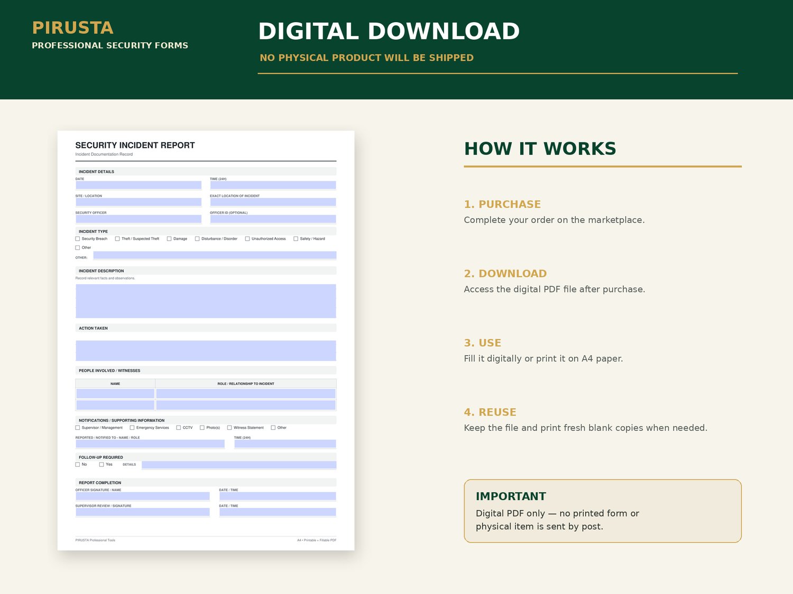Click the Action Taken text area

point(206,351)
